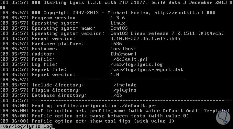Click the Operating system value Linux
This screenshot has height=129, width=233.
(x=118, y=23)
